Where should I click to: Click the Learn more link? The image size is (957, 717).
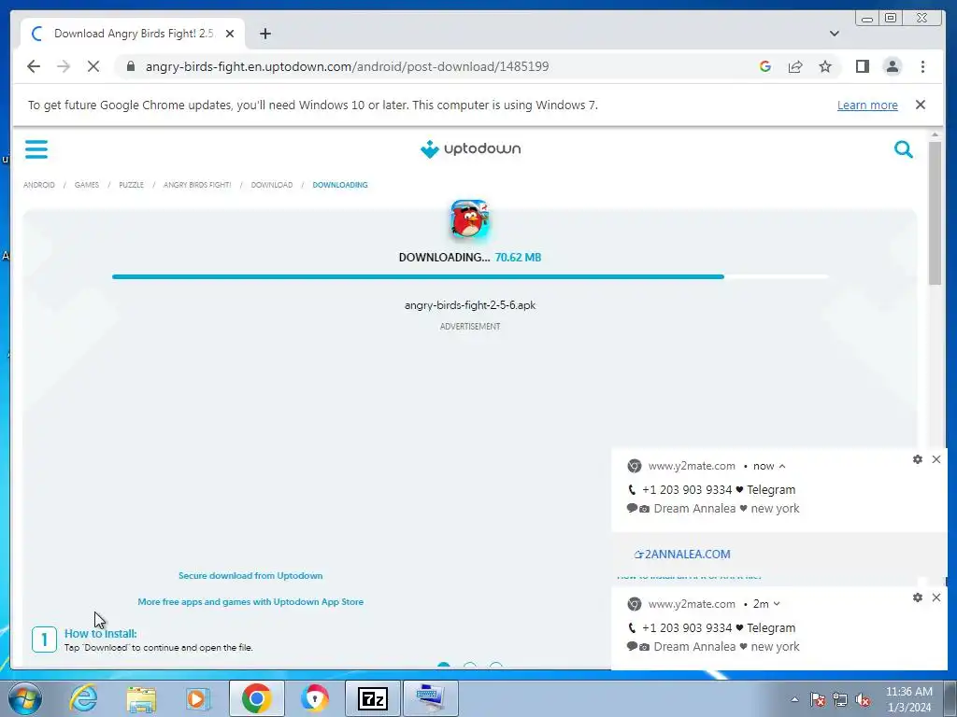[x=867, y=105]
